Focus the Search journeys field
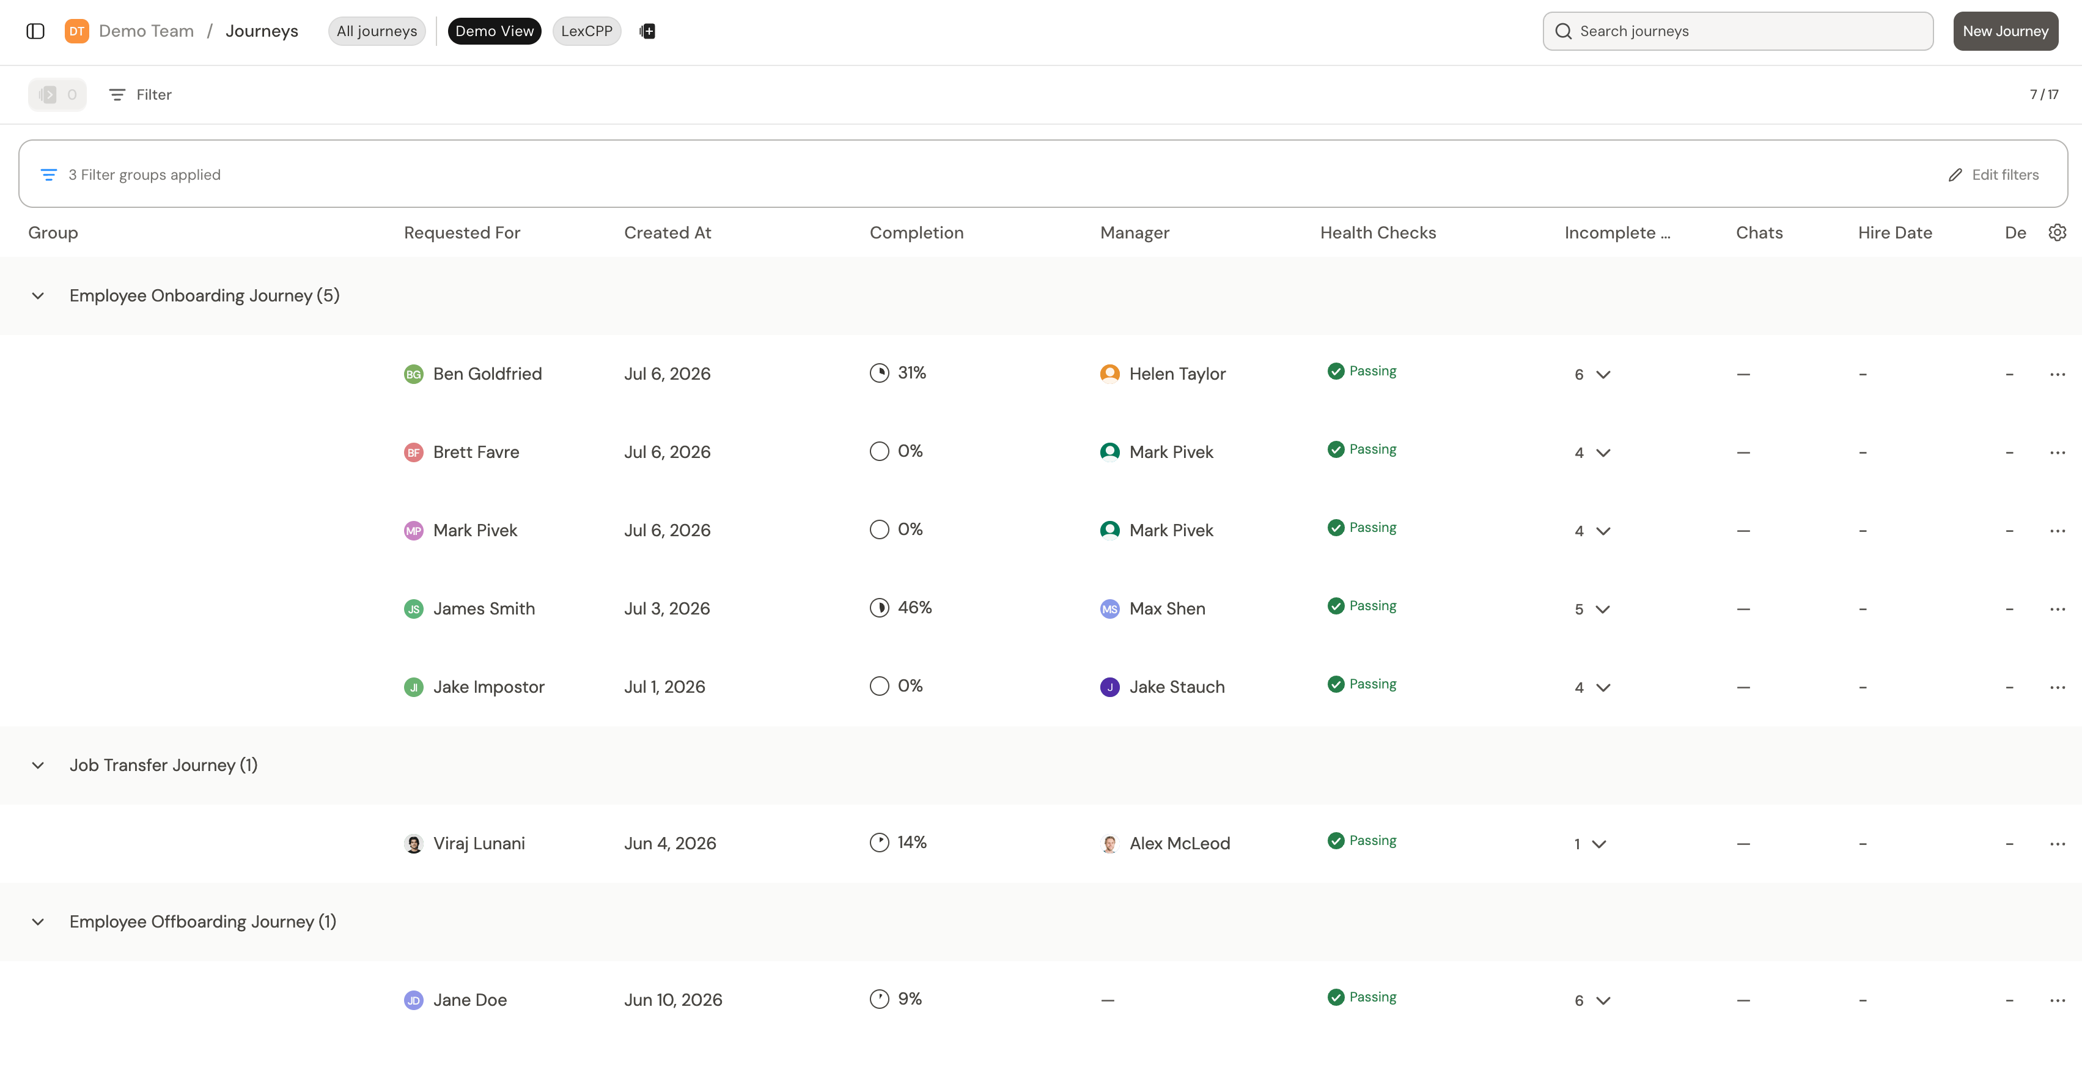Viewport: 2082px width, 1081px height. 1738,31
